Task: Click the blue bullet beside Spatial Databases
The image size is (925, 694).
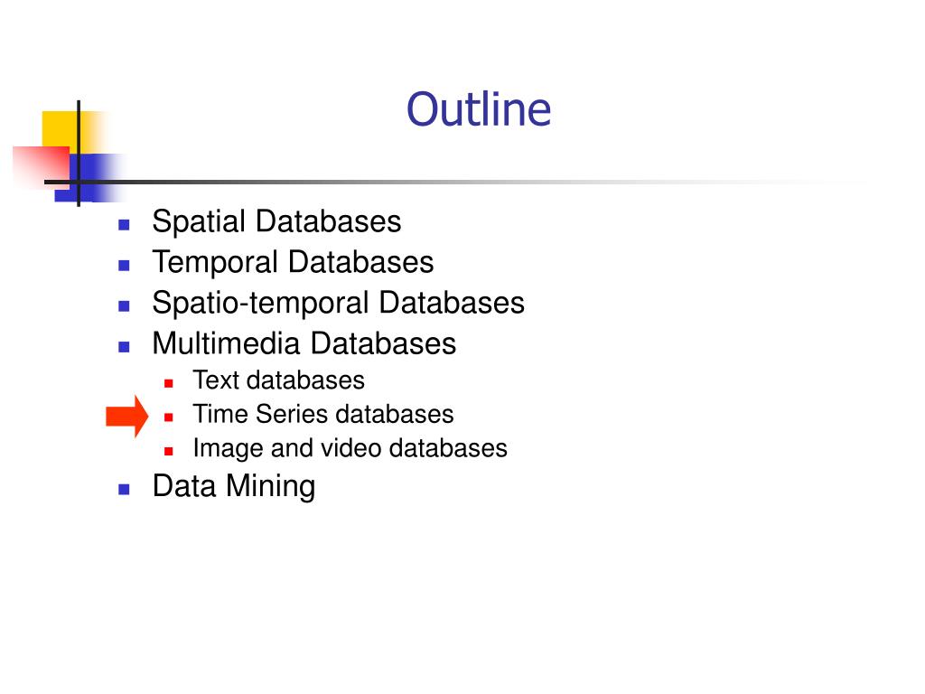Action: [x=124, y=224]
